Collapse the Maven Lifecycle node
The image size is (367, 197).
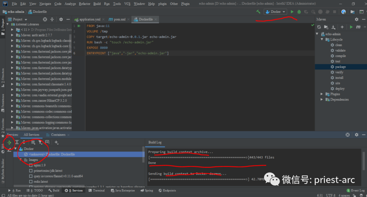click(x=322, y=39)
